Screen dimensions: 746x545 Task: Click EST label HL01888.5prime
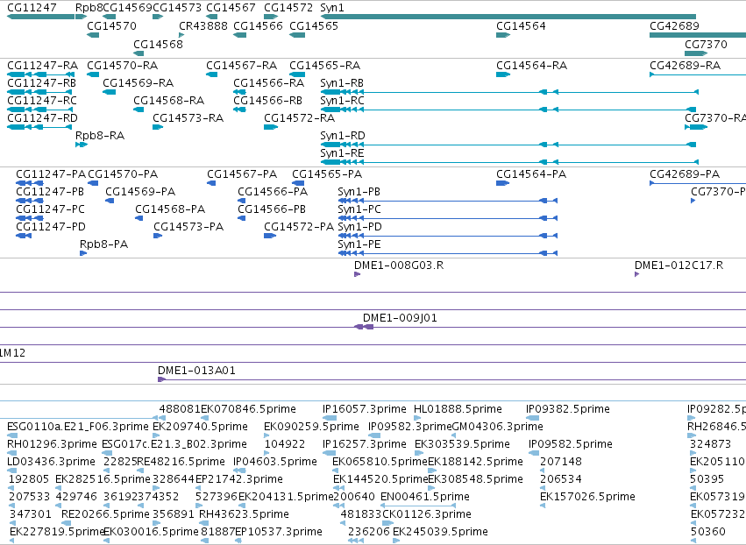(458, 409)
